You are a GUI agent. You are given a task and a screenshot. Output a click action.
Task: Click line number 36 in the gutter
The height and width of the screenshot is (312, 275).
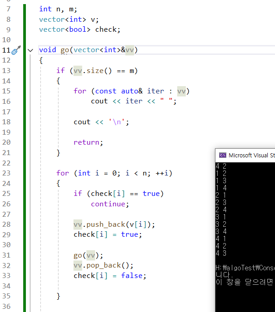6,307
